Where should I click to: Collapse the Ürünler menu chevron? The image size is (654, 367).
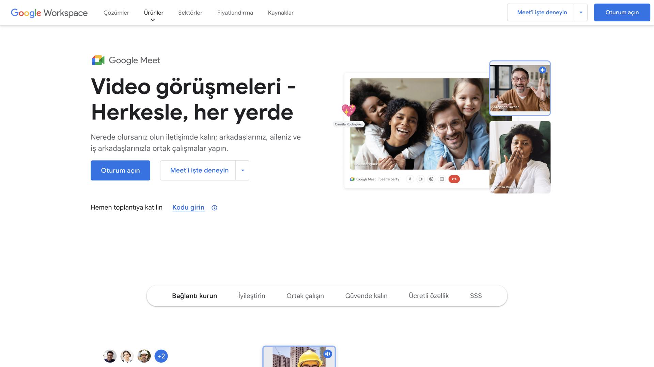coord(153,19)
